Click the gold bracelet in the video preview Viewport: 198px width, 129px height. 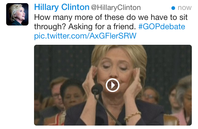point(132,116)
